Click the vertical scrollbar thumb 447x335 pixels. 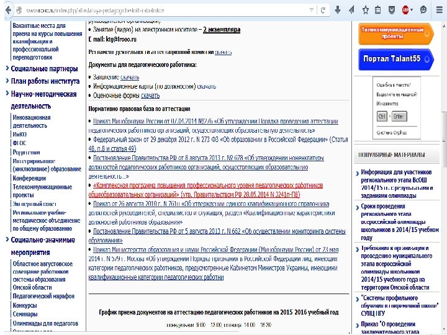(x=444, y=140)
